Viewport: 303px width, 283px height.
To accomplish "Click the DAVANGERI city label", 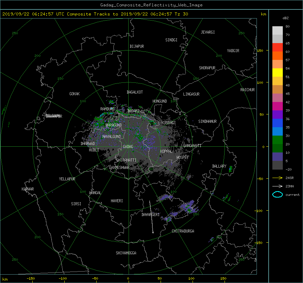I will point(150,215).
